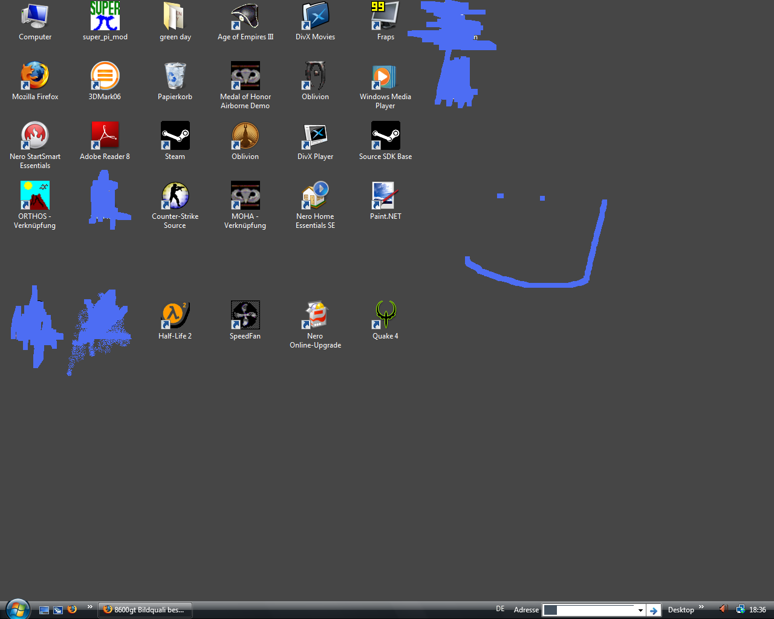Start the Fraps shortcut
Screen dimensions: 774x619
pyautogui.click(x=385, y=22)
